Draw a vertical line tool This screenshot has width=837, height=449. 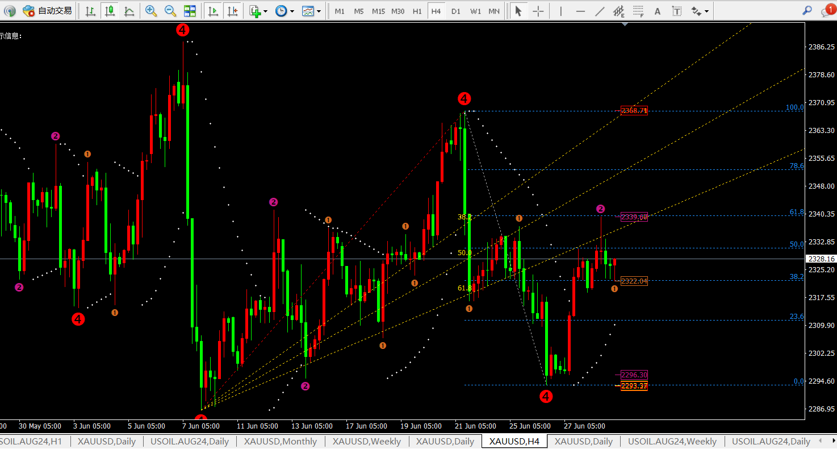click(561, 11)
